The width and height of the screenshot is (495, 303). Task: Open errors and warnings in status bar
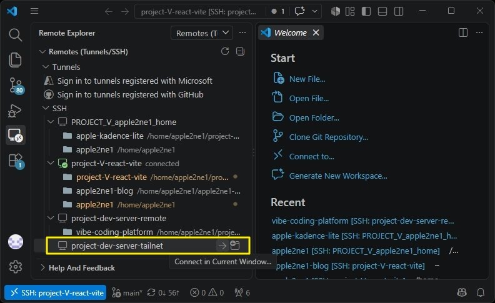[207, 292]
